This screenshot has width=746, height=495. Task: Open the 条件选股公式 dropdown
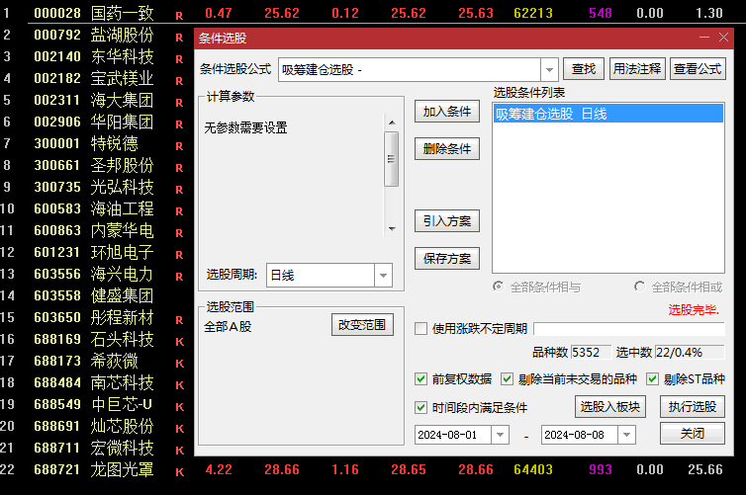tap(549, 70)
